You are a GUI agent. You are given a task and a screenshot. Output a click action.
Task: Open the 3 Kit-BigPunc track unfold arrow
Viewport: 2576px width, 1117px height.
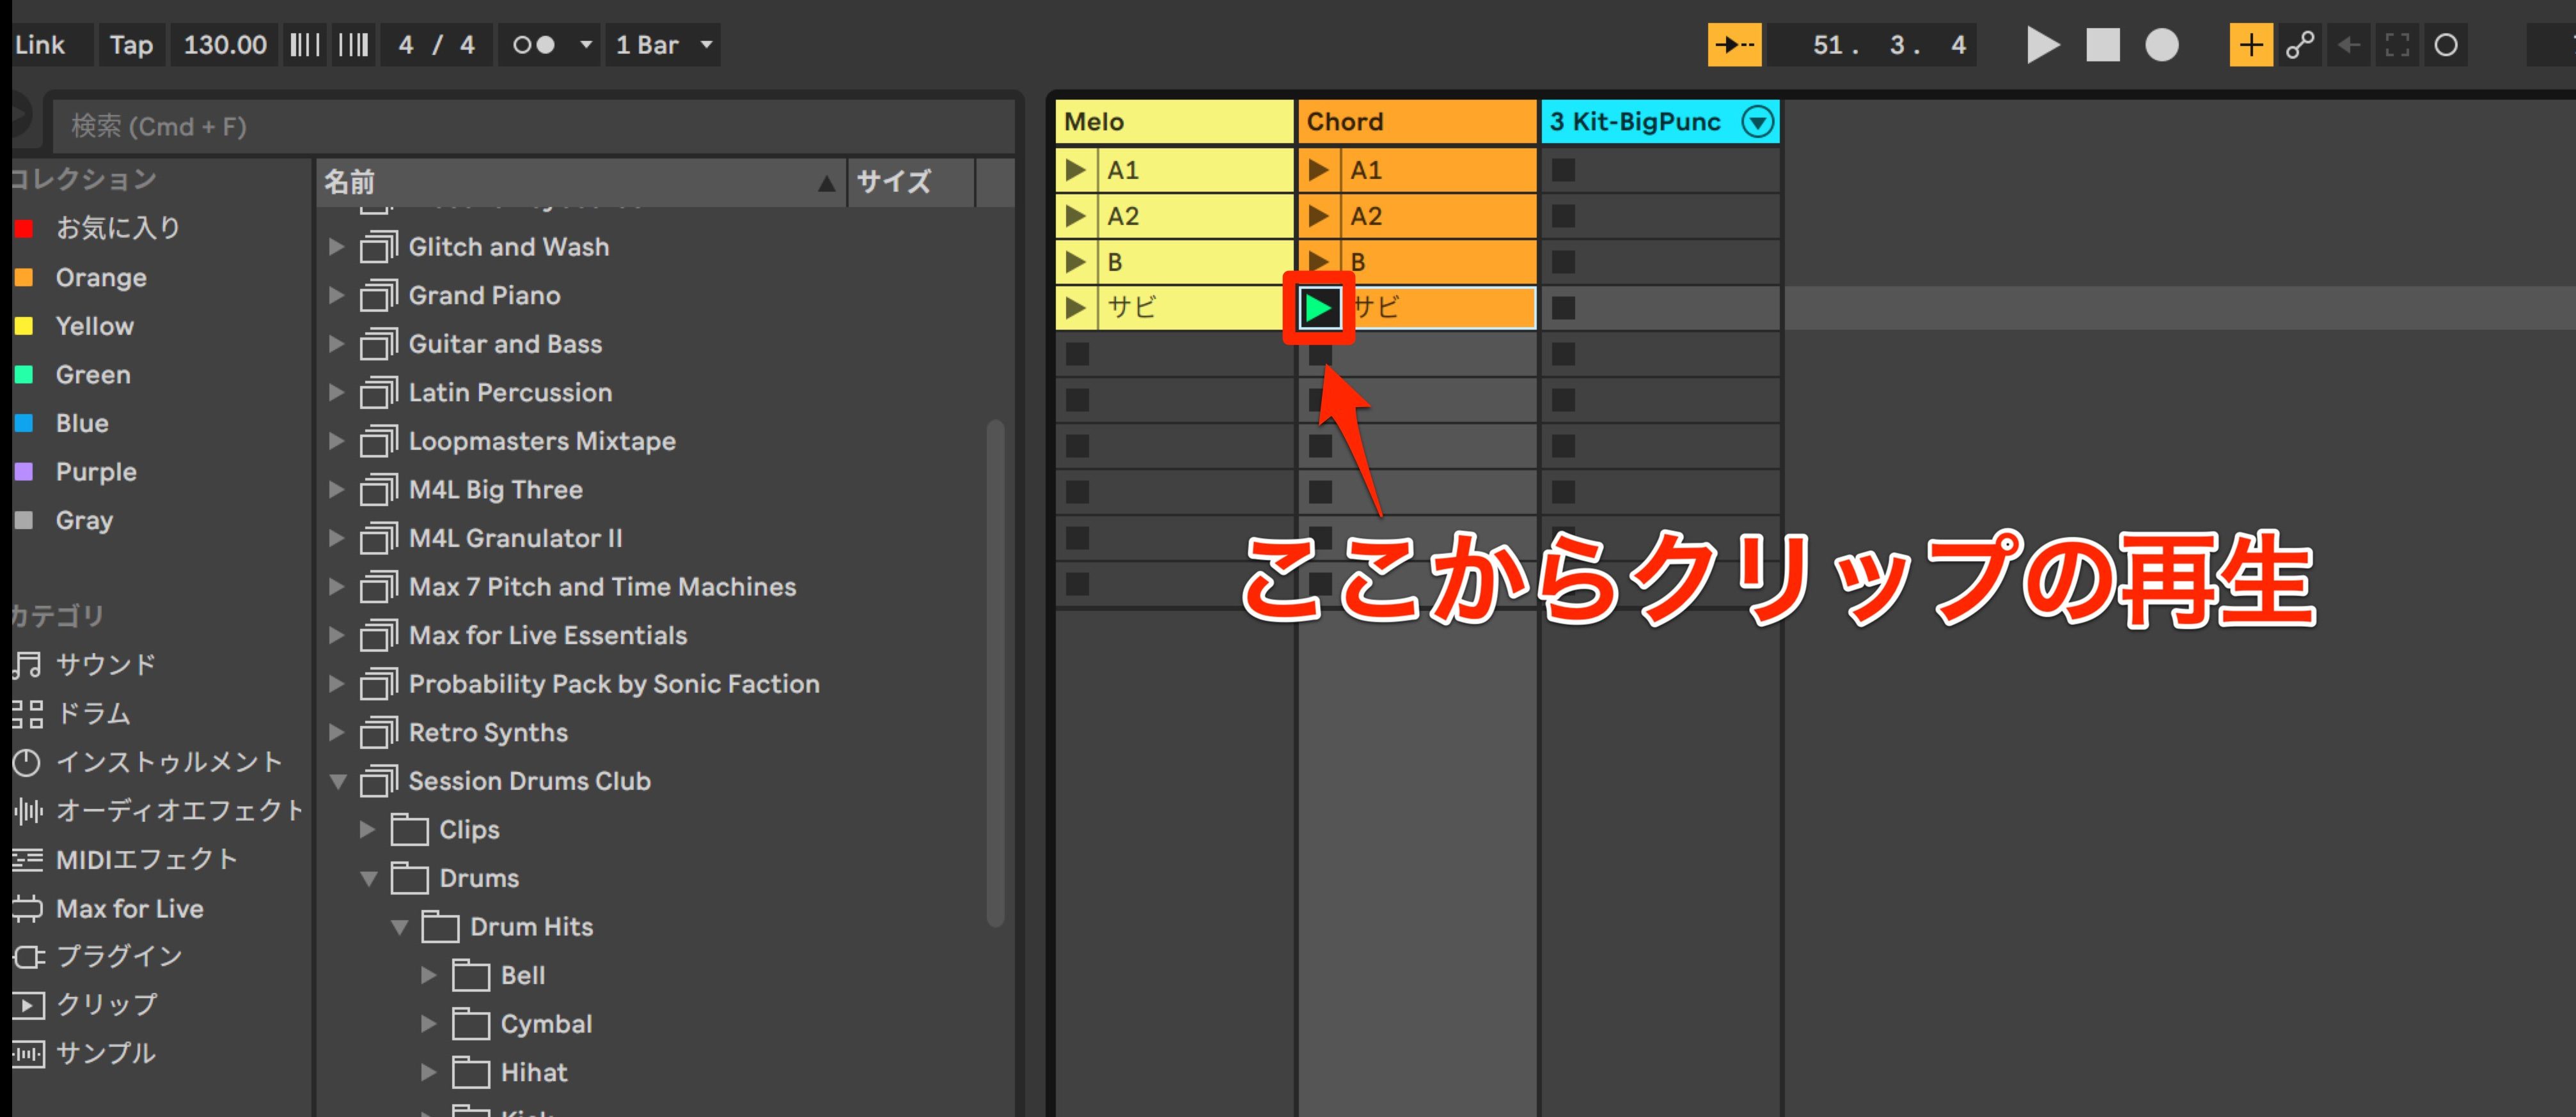coord(1757,122)
